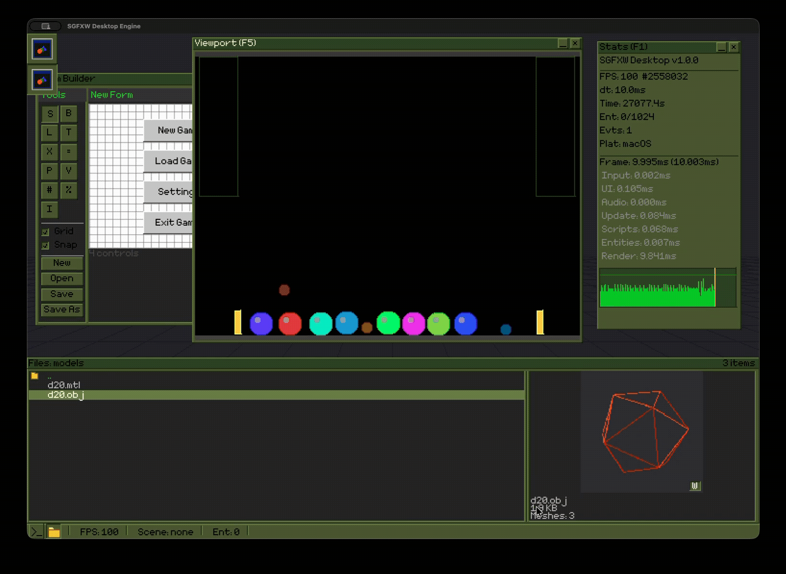Toggle the W wireframe button on model preview
786x574 pixels.
tap(695, 486)
